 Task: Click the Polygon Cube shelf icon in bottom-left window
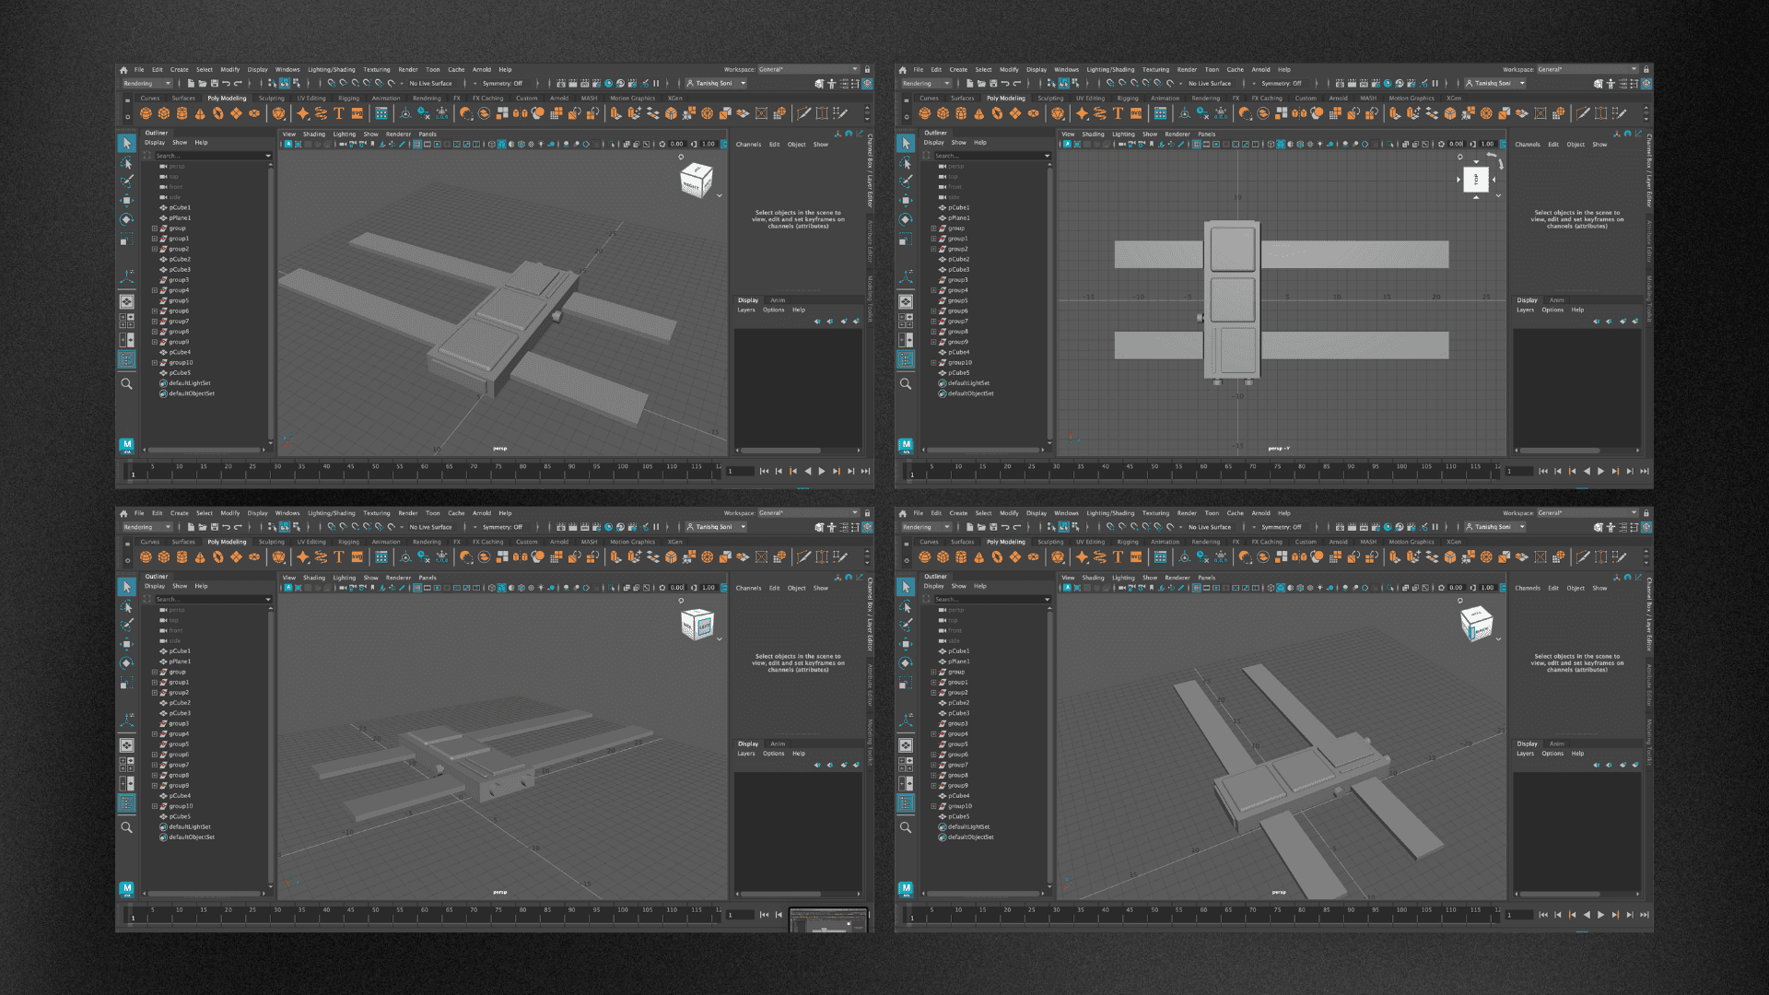click(x=164, y=556)
